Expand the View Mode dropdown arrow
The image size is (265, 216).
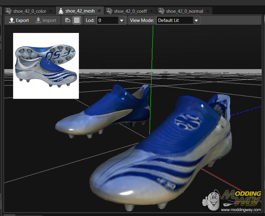pos(196,20)
